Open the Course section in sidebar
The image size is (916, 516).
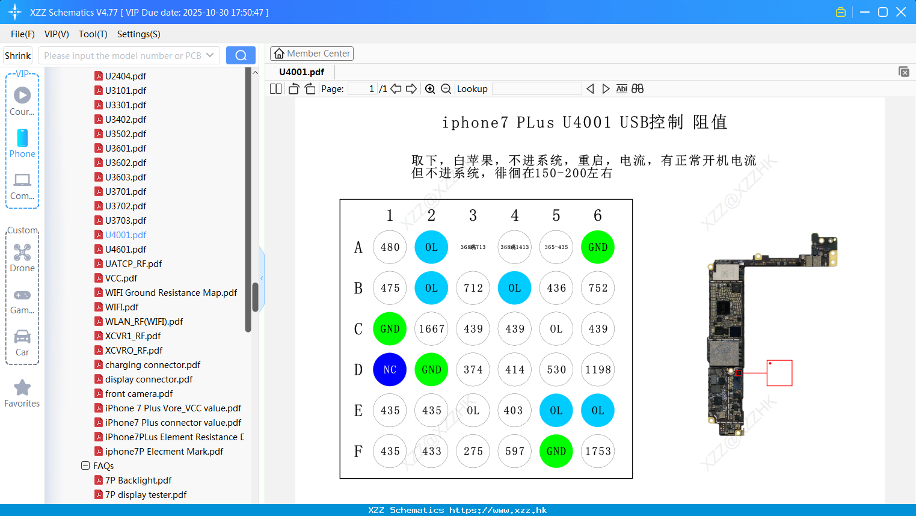[x=22, y=101]
